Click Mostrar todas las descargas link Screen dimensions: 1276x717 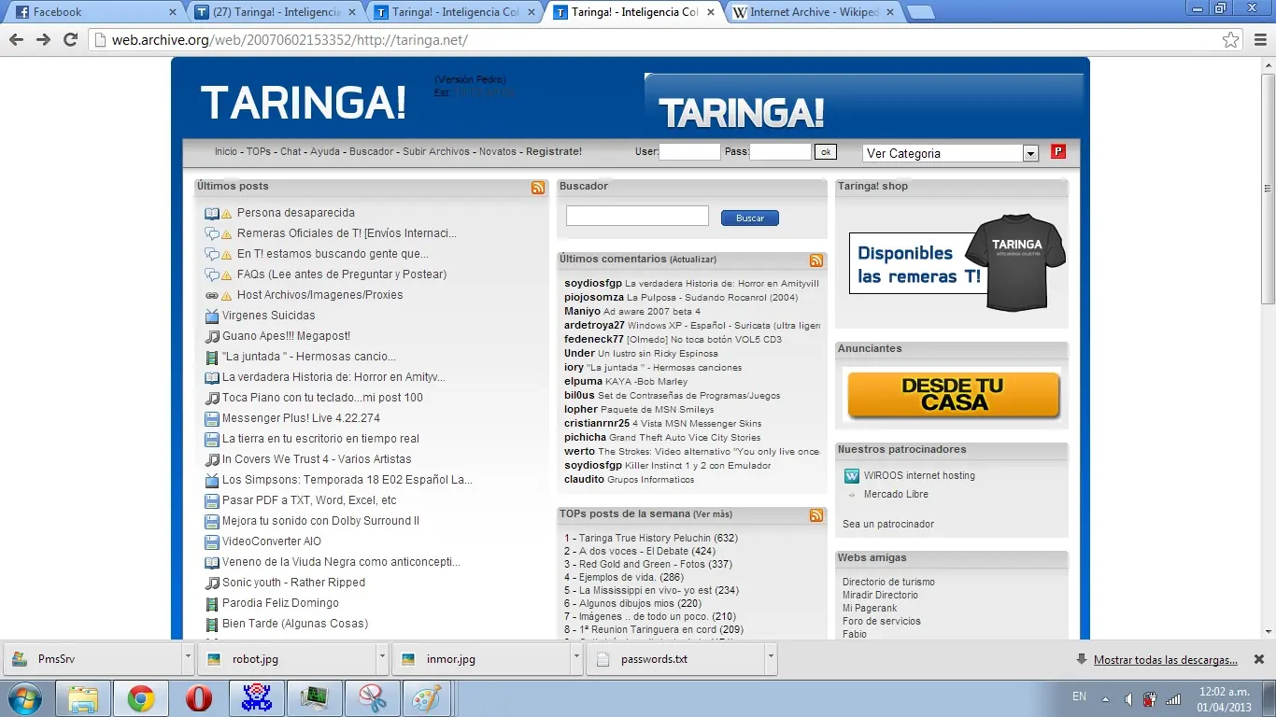pyautogui.click(x=1166, y=660)
